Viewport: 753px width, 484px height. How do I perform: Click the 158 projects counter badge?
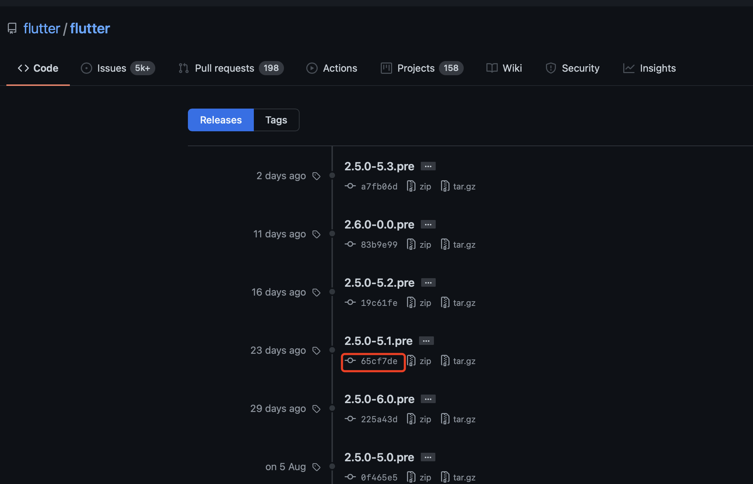(x=451, y=68)
